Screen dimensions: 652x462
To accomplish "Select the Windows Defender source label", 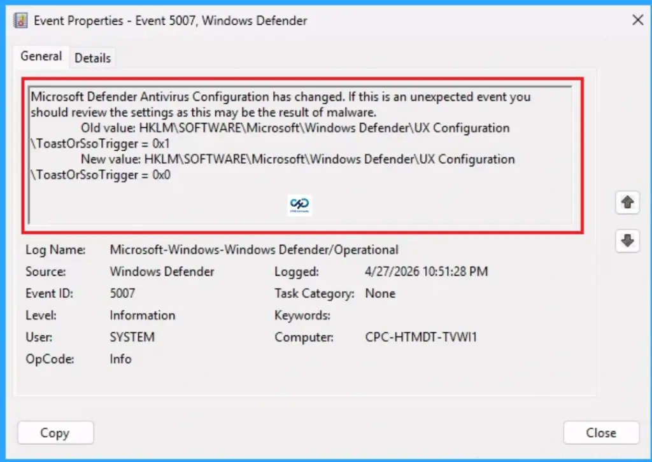I will point(161,271).
